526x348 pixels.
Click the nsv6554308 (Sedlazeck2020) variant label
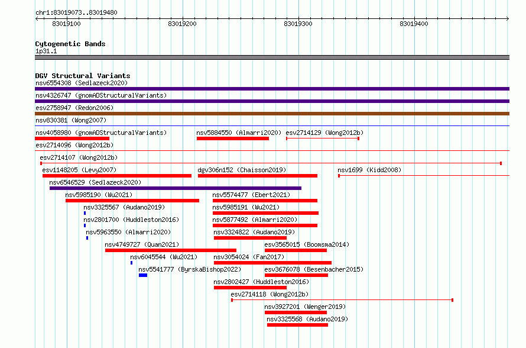tap(82, 83)
